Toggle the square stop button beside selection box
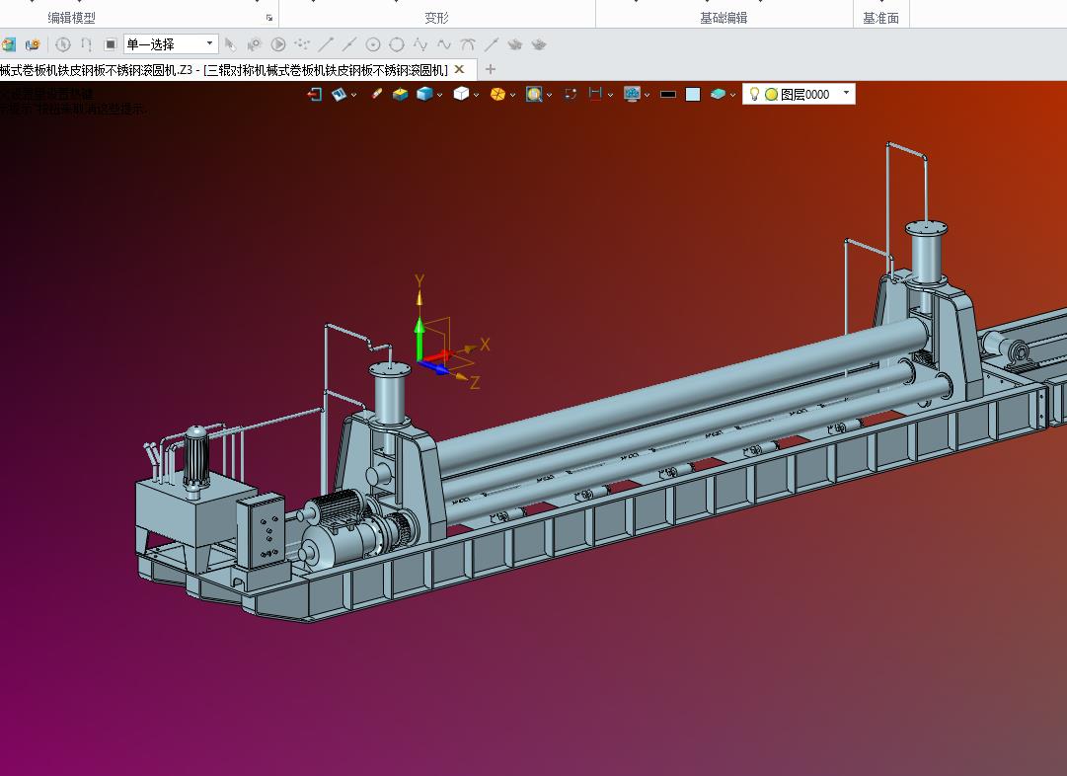The height and width of the screenshot is (776, 1067). tap(111, 44)
